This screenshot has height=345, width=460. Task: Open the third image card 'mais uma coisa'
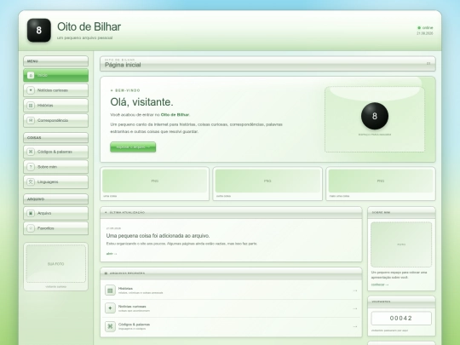click(381, 184)
